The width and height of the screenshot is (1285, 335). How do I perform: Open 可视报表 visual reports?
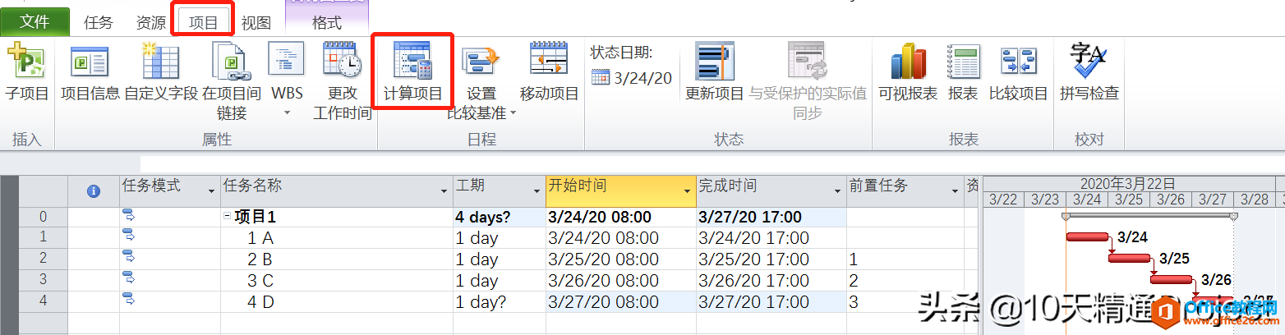point(908,73)
